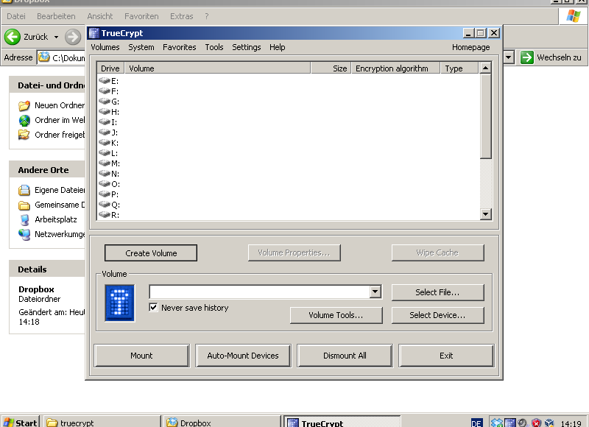Viewport: 589px width, 427px height.
Task: Click the Select File... button
Action: (x=437, y=292)
